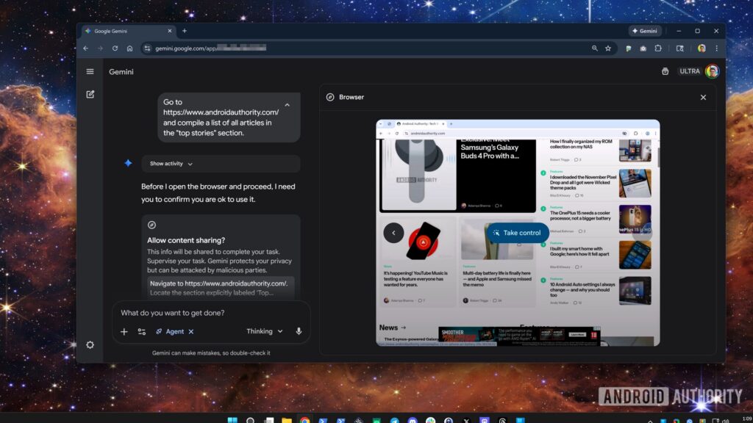Open File Explorer from taskbar
Image resolution: width=753 pixels, height=423 pixels.
point(287,420)
